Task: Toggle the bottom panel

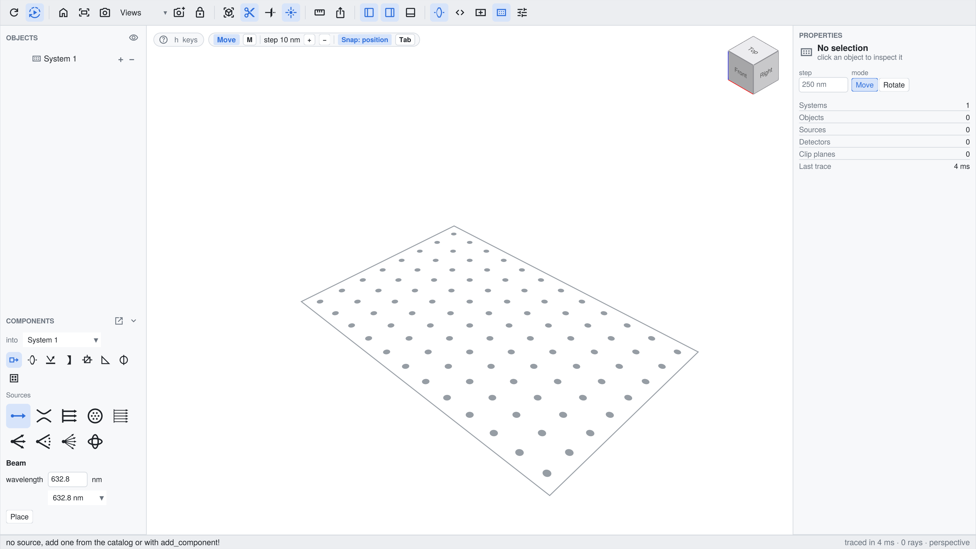Action: tap(411, 13)
